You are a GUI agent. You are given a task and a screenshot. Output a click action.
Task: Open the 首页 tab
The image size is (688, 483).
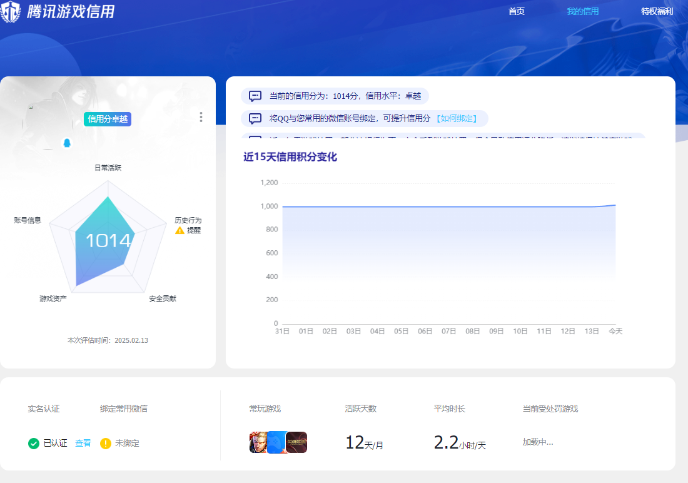coord(517,11)
